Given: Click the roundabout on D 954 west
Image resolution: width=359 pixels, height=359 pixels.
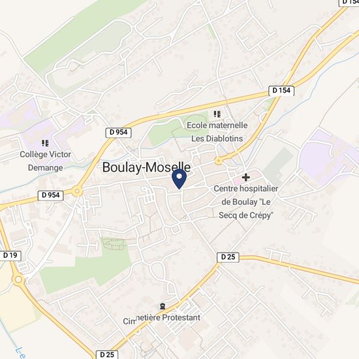Looking at the screenshot, I should point(77,191).
